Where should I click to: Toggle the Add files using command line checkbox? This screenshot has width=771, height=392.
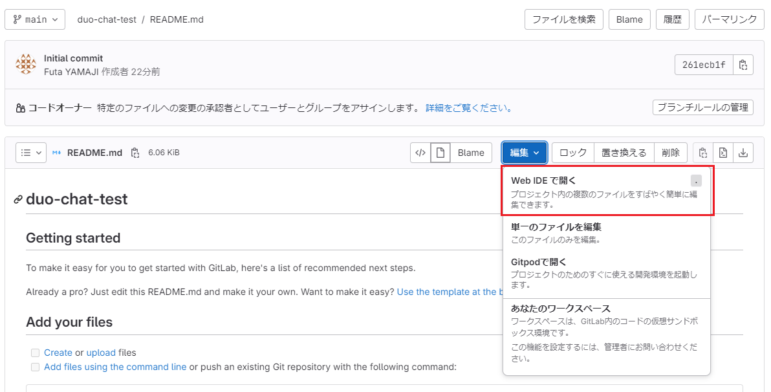tap(35, 367)
